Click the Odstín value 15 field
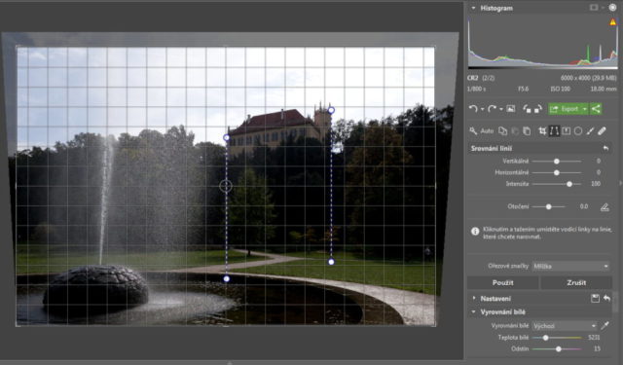This screenshot has width=623, height=365. click(x=597, y=348)
